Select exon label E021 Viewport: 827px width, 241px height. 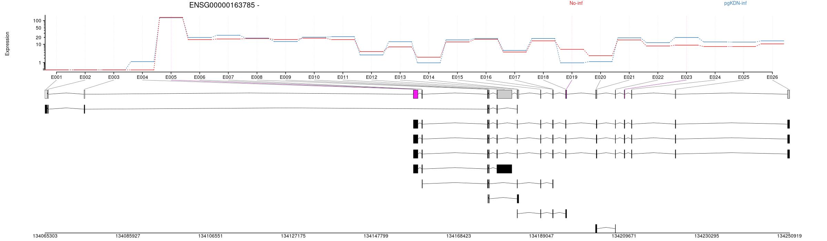[629, 77]
